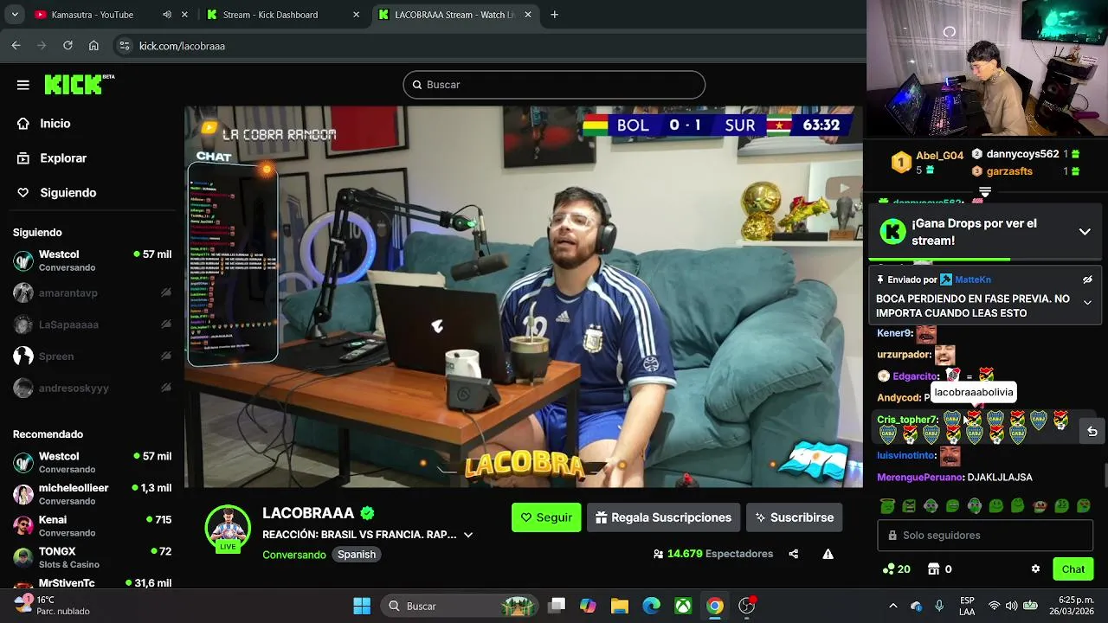Image resolution: width=1108 pixels, height=623 pixels.
Task: Expand the Gana Drops banner
Action: [1085, 232]
